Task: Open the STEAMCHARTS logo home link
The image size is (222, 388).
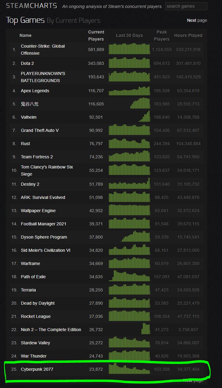Action: 31,6
